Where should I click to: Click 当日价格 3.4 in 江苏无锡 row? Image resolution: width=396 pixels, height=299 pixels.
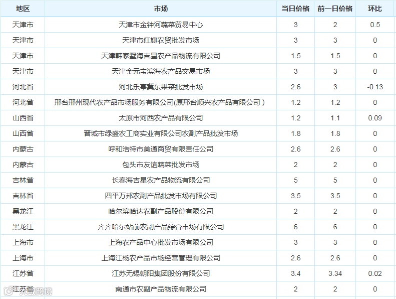pos(295,274)
